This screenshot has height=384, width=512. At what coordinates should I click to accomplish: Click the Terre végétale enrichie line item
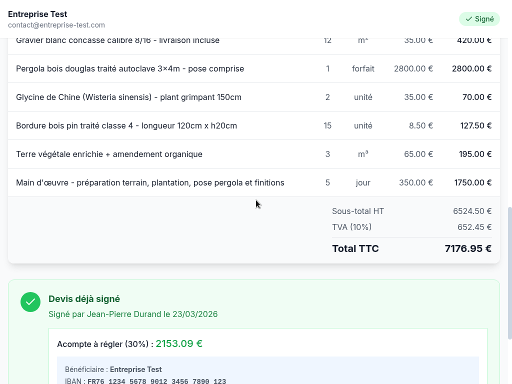pyautogui.click(x=109, y=154)
